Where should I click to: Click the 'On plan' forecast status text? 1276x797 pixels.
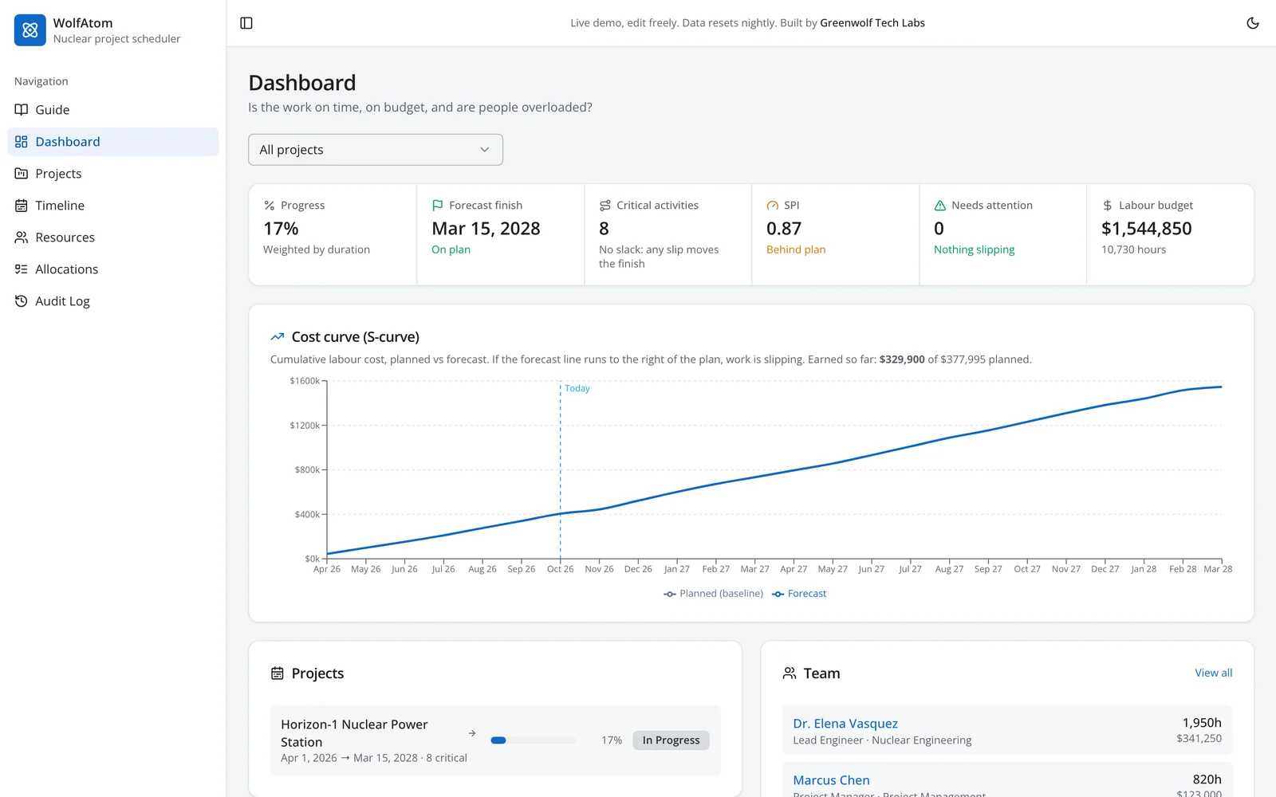click(x=451, y=249)
